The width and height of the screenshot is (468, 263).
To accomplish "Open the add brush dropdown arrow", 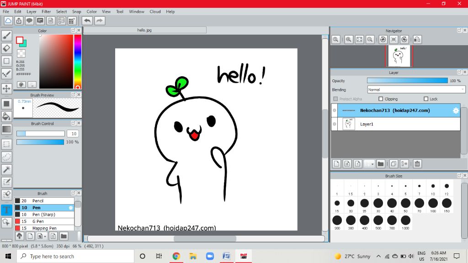I will click(45, 236).
